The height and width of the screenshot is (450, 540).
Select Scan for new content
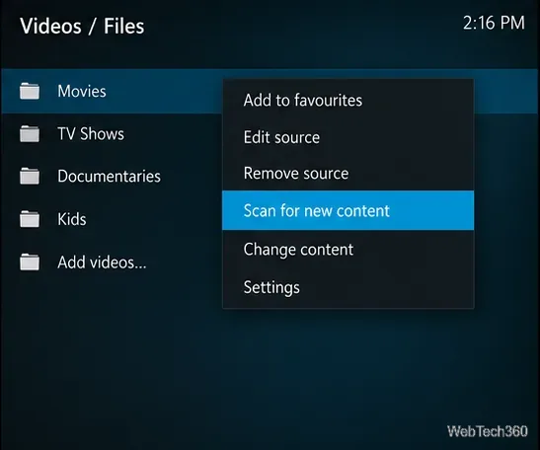[x=347, y=210]
